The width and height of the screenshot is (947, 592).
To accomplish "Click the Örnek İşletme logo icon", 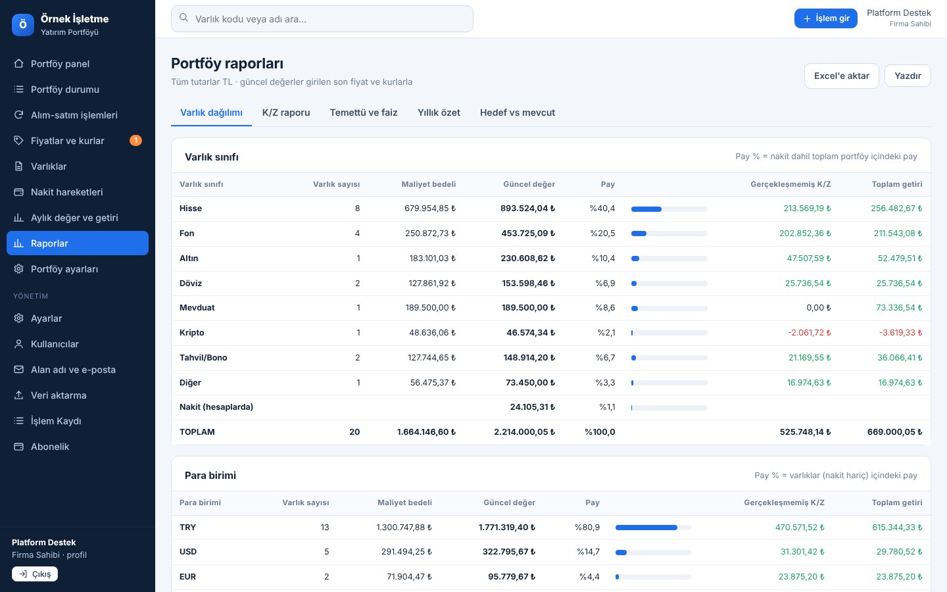I will [x=23, y=25].
